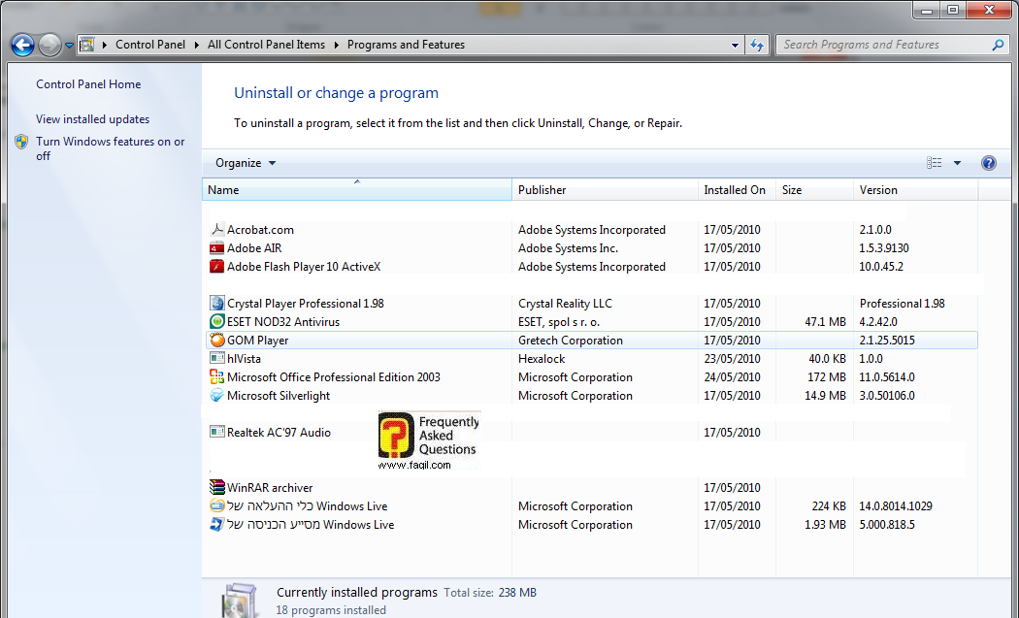
Task: Click the Acrobat.com program icon
Action: click(x=217, y=230)
